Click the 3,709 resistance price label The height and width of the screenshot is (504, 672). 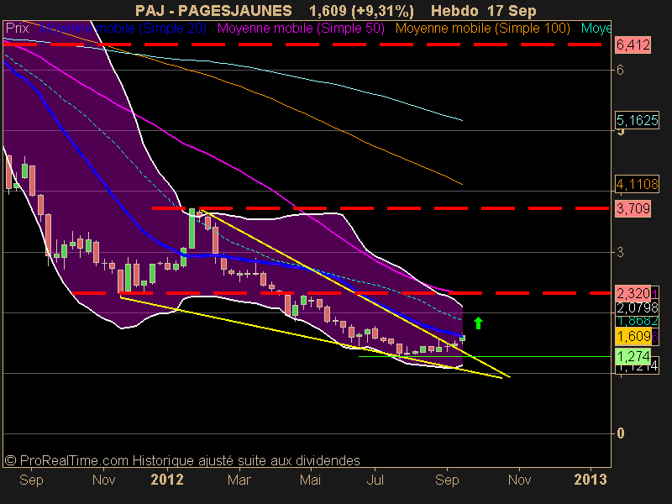point(633,208)
